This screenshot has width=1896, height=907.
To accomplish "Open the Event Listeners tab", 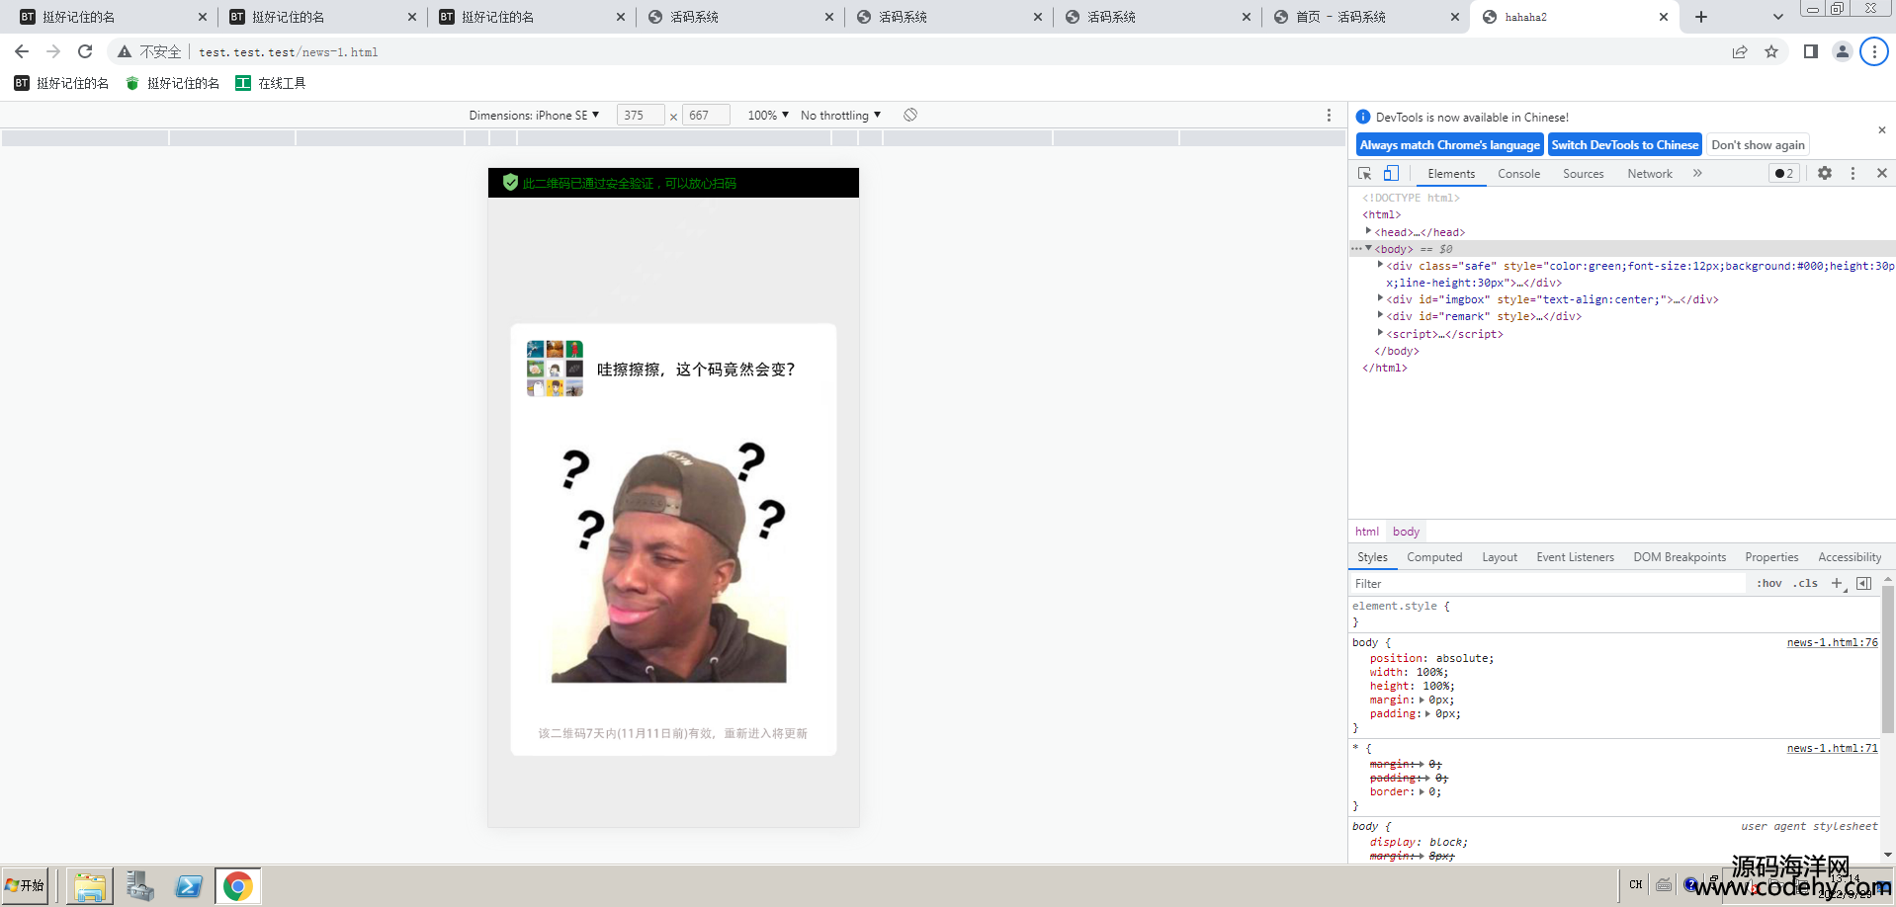I will point(1575,557).
